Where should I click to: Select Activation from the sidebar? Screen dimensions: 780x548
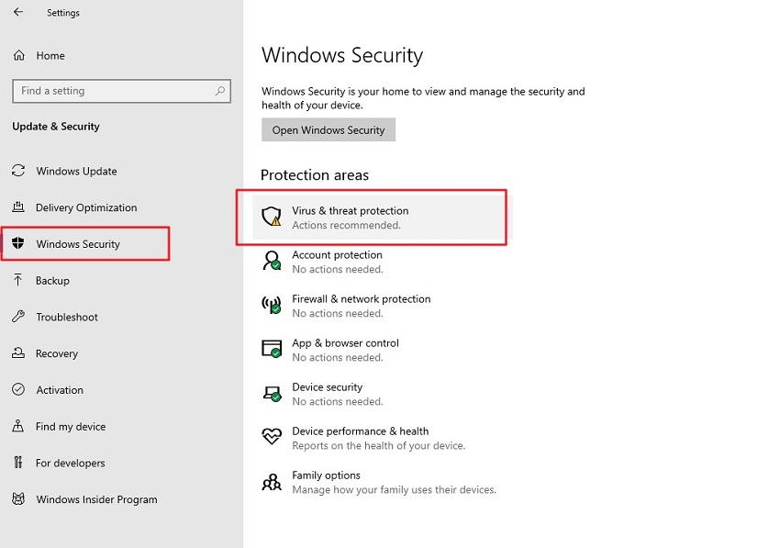coord(60,390)
